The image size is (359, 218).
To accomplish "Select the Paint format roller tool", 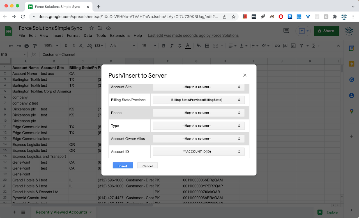I will [35, 46].
